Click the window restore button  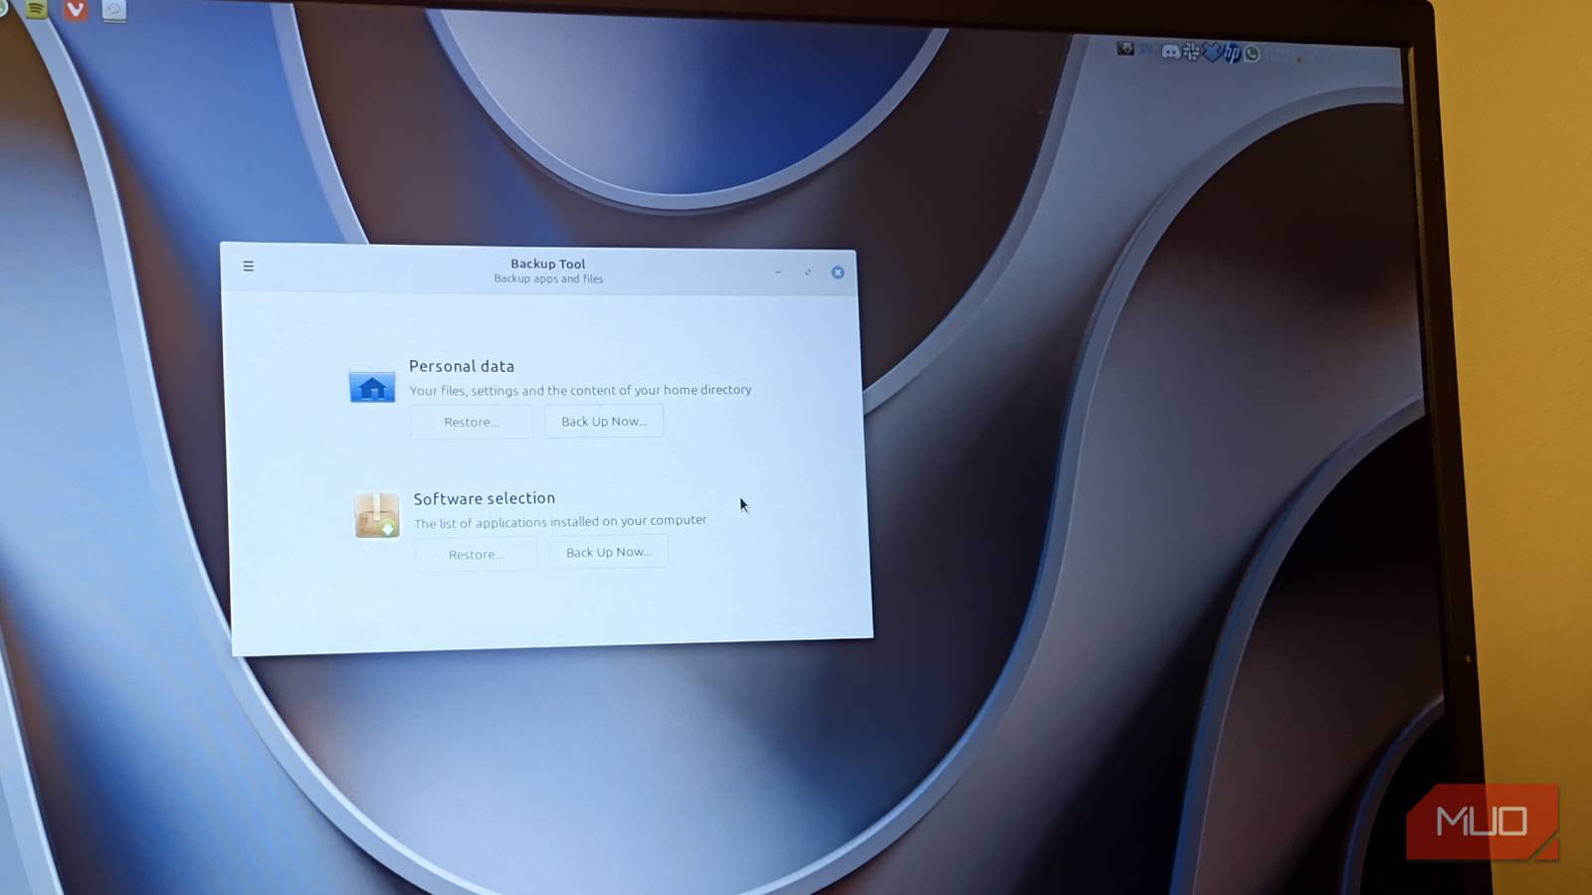pyautogui.click(x=807, y=271)
